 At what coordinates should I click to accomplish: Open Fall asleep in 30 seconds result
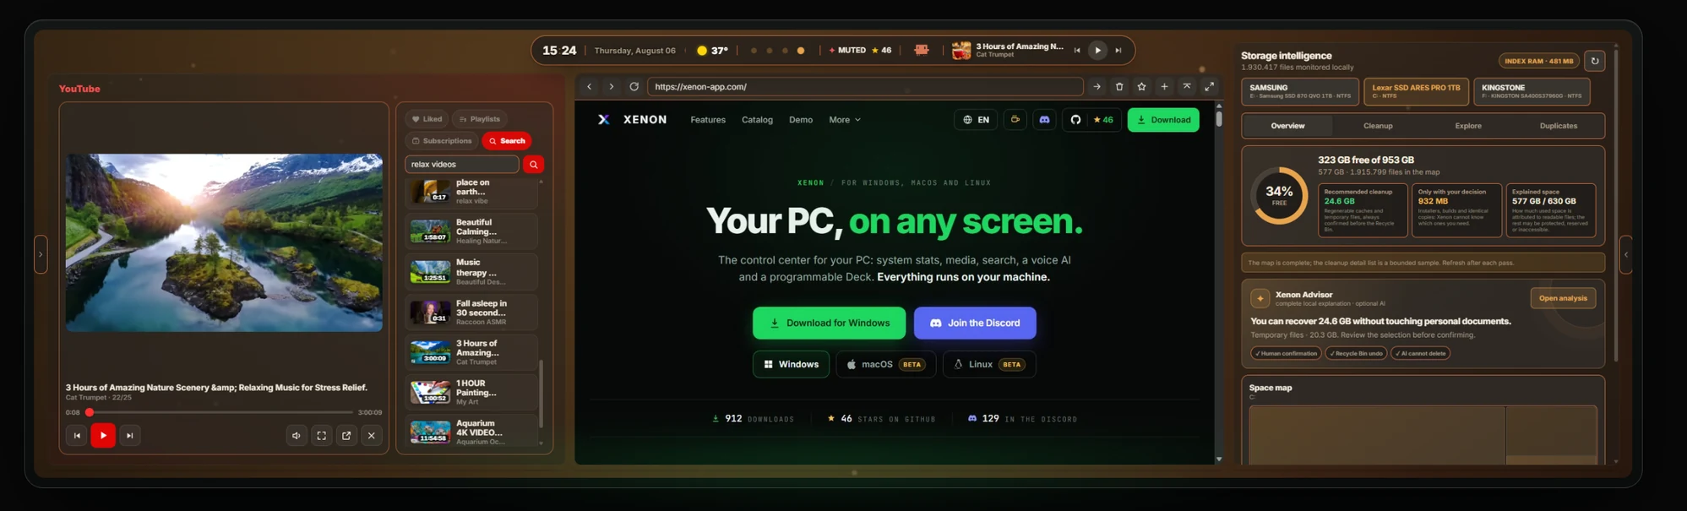473,313
